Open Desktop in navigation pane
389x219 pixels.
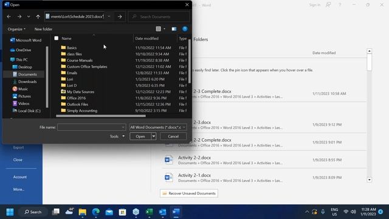[x=22, y=67]
